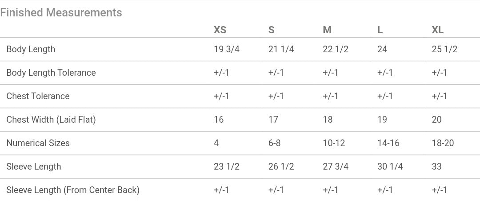Click the Body Length row label

[31, 49]
